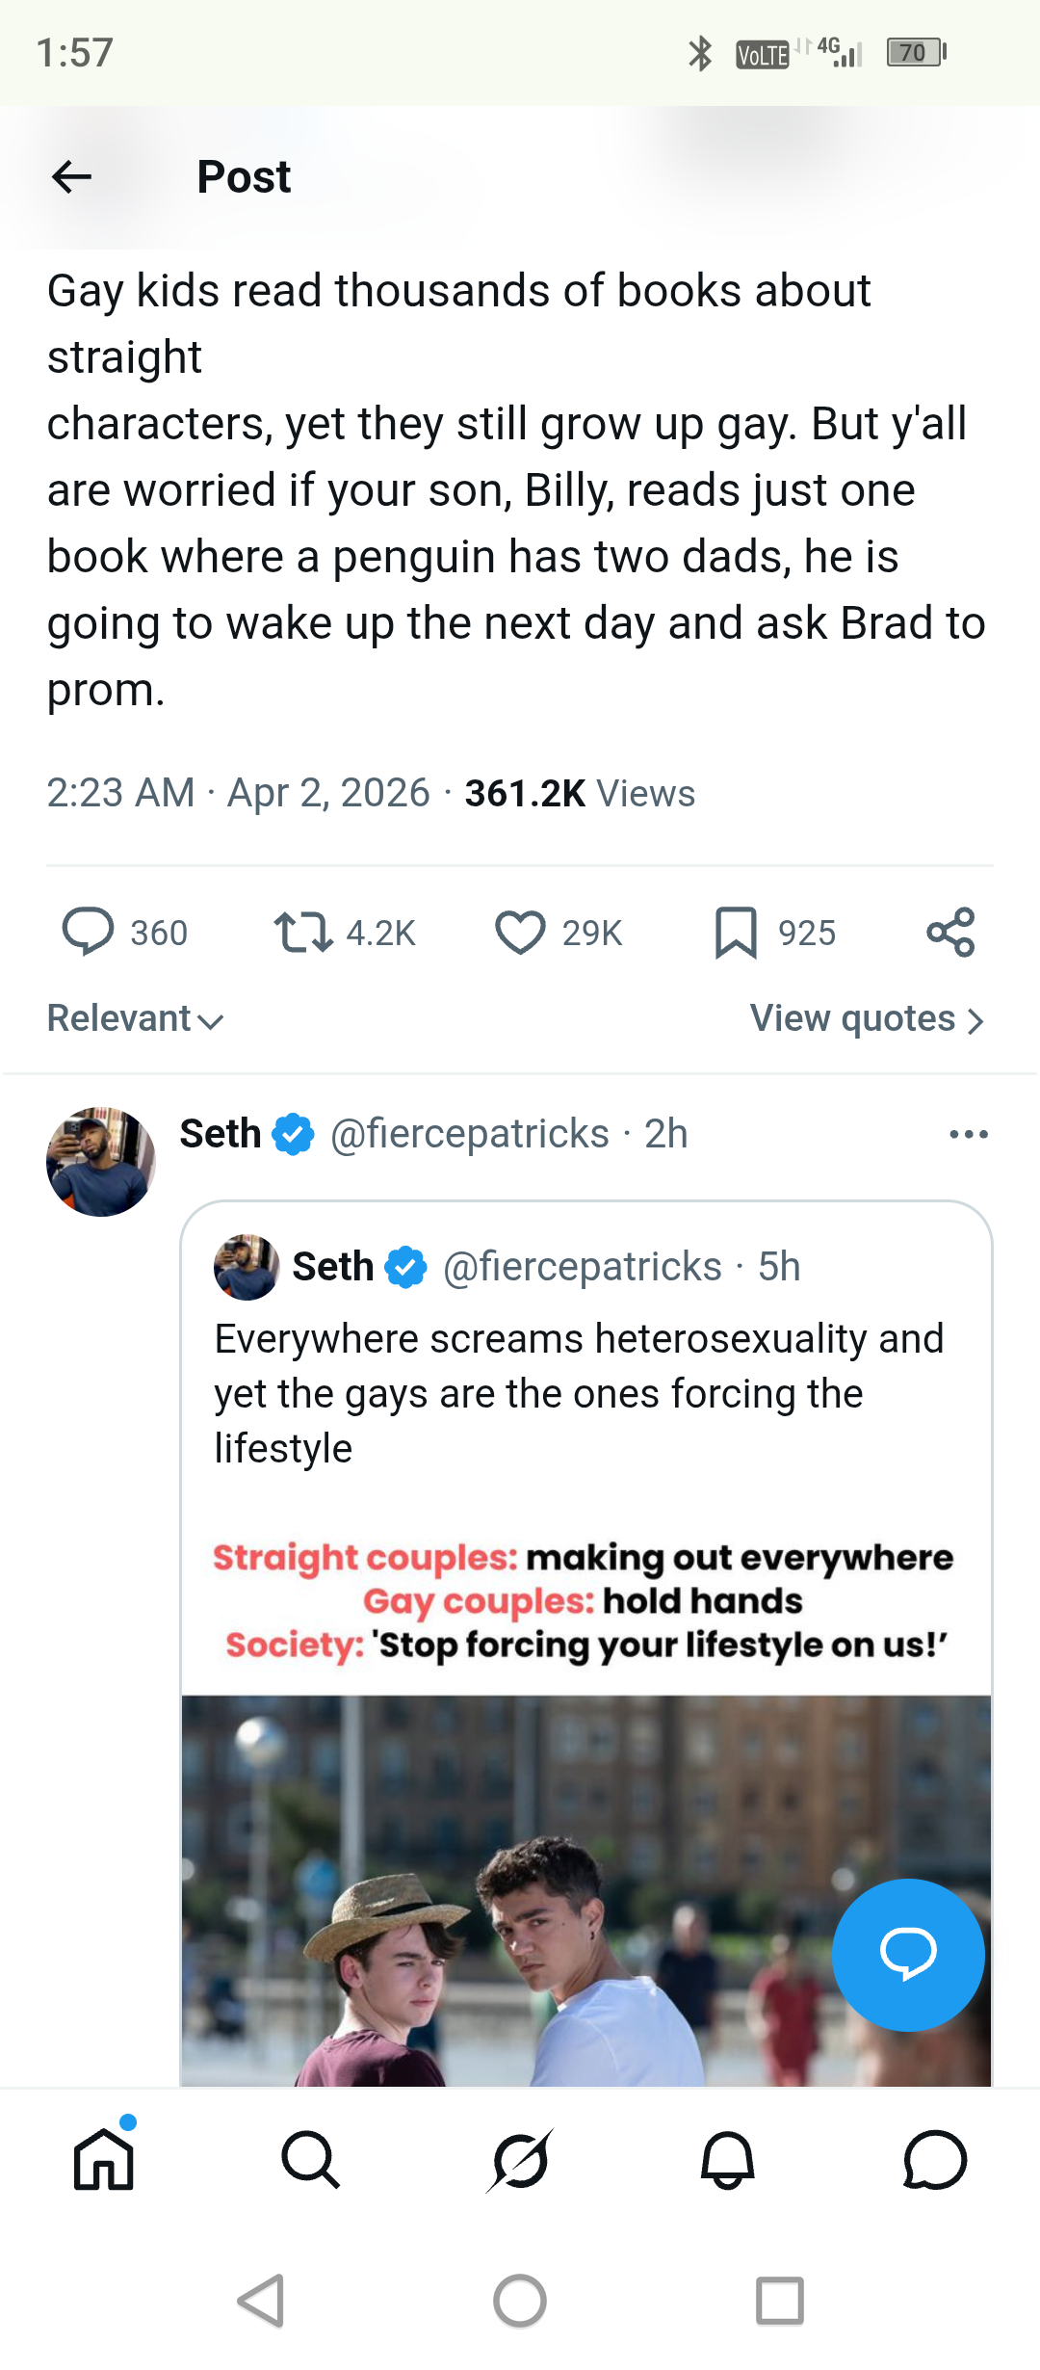Tap the blue compose reply floating button
The width and height of the screenshot is (1040, 2370).
tap(908, 1954)
